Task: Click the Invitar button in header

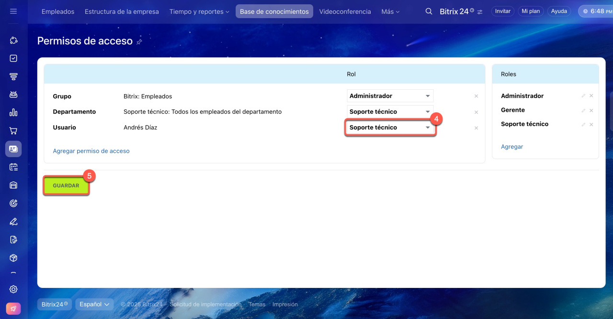Action: coord(502,11)
